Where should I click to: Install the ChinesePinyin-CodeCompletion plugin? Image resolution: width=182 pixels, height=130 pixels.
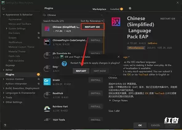[x=95, y=40]
